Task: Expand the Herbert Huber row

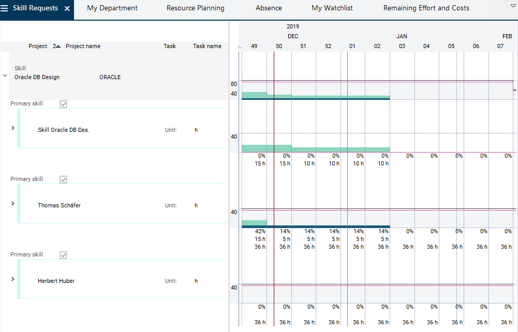Action: click(13, 279)
